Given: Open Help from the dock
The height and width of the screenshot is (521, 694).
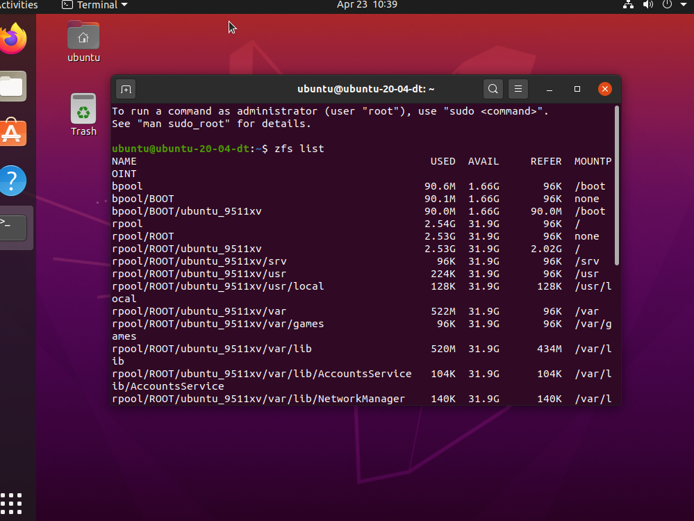Looking at the screenshot, I should pos(13,181).
